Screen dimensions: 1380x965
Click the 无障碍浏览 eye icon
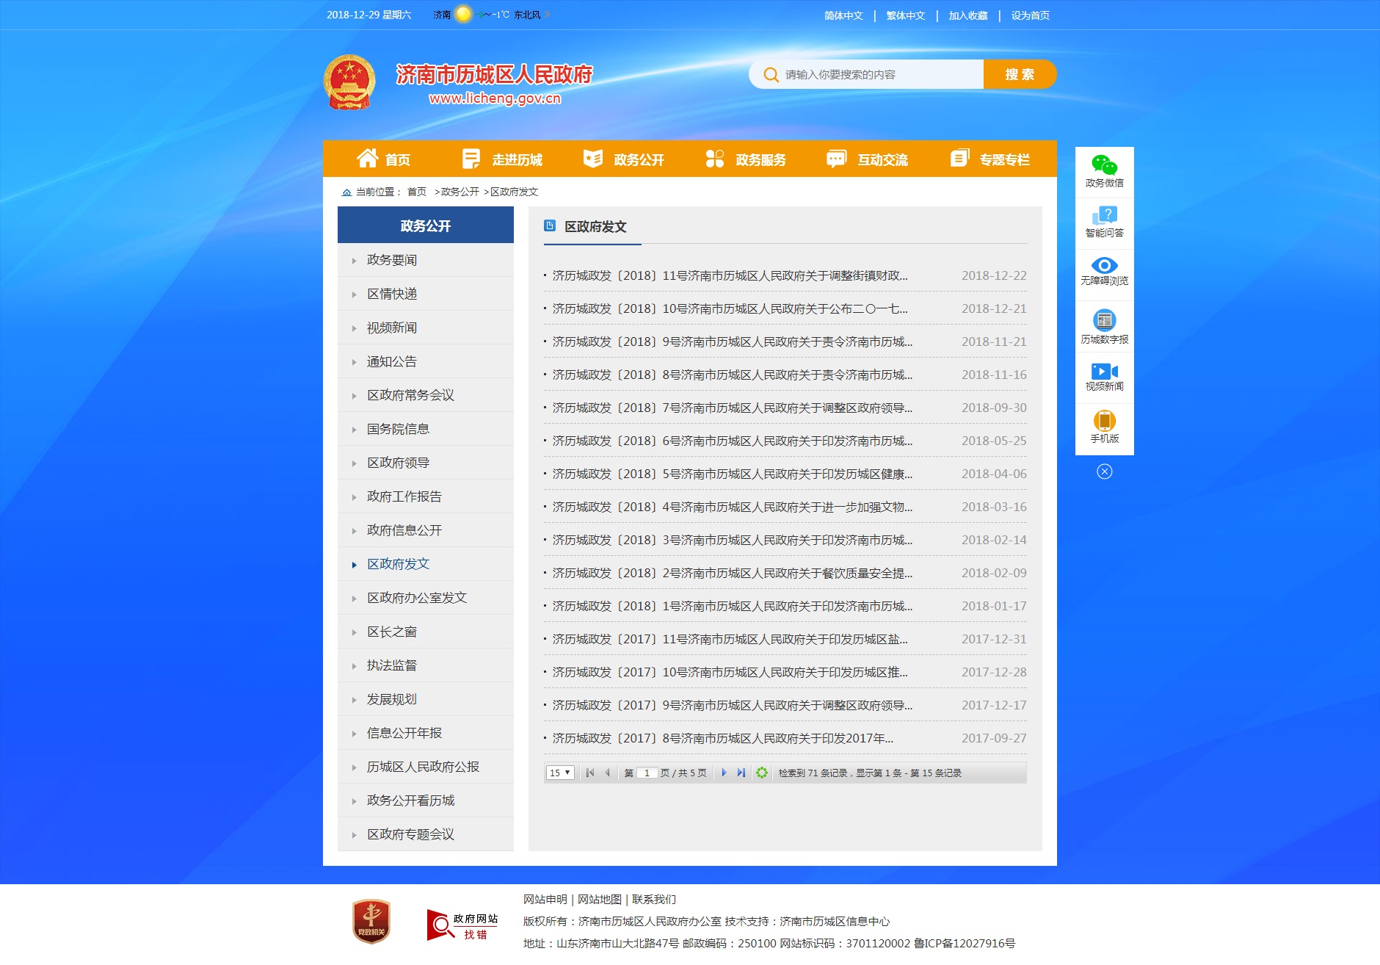[x=1104, y=265]
